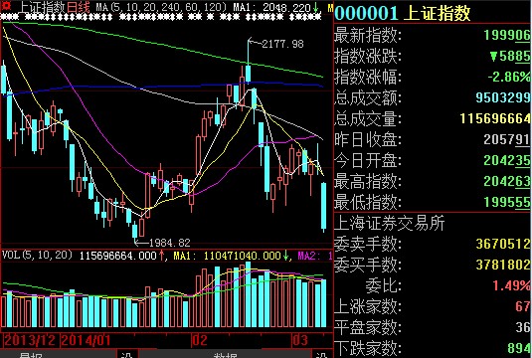Click the last cyan candlestick on the chart

click(x=324, y=207)
